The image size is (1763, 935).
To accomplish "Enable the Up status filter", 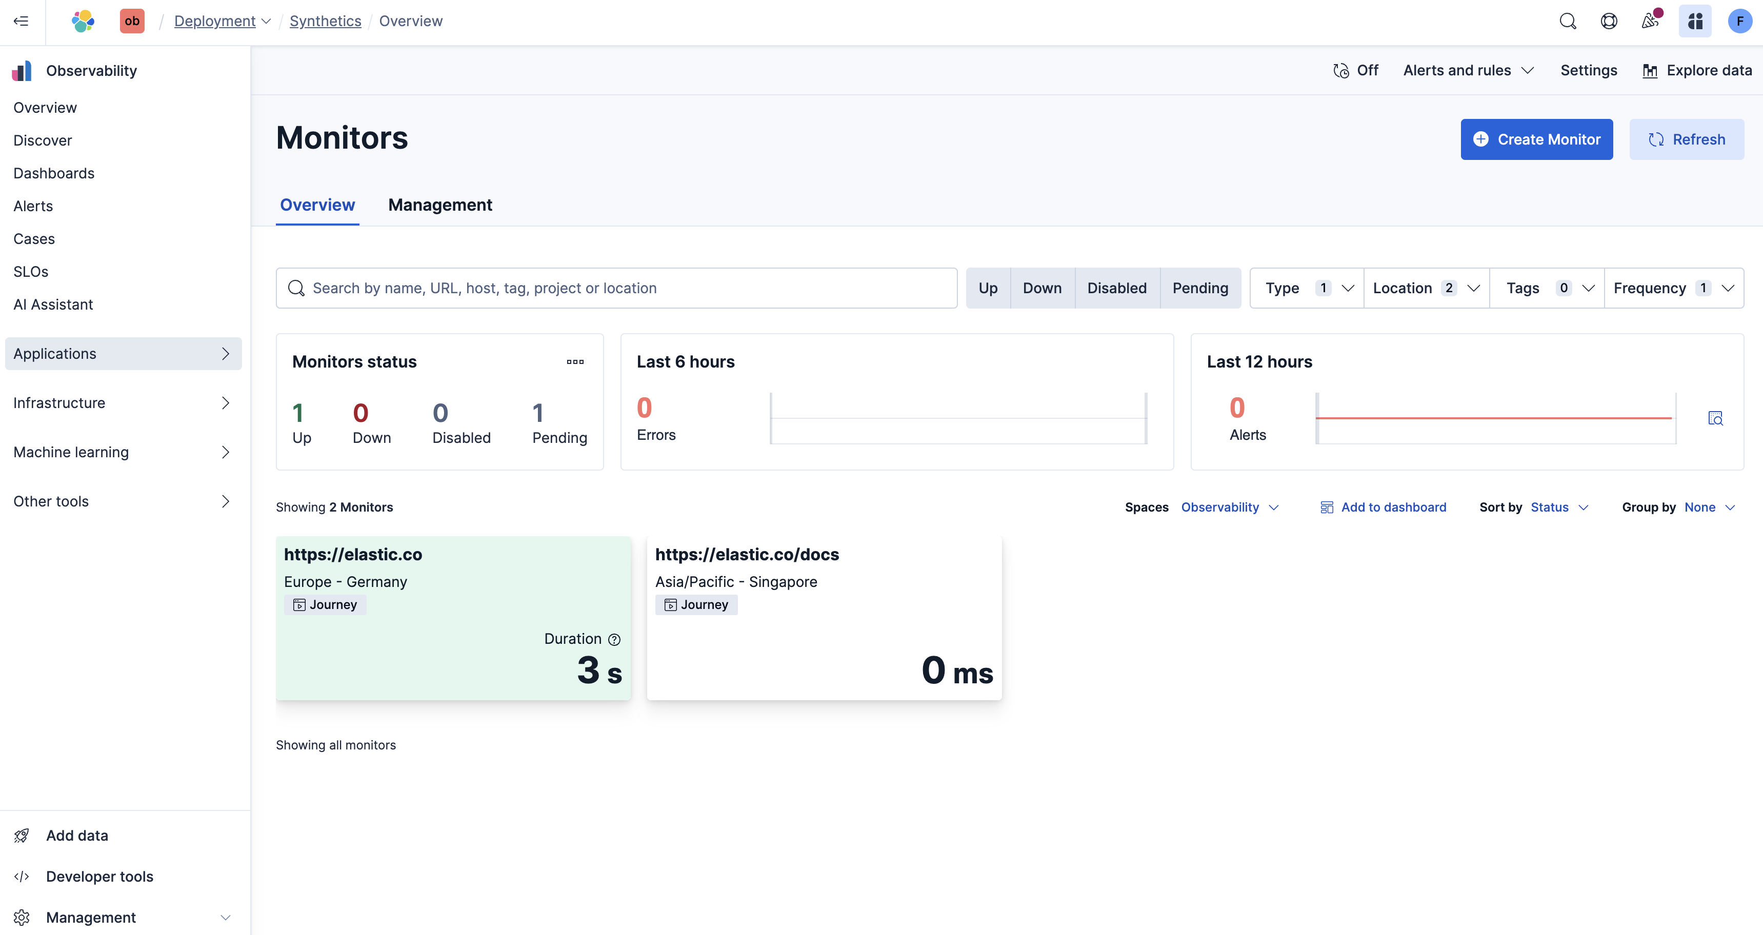I will click(988, 288).
